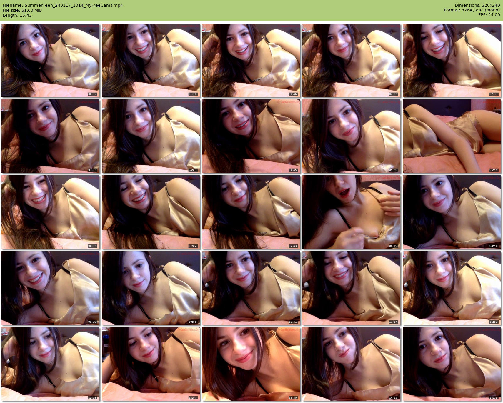Choose the frame stamped 09:30
This screenshot has width=503, height=403.
(x=51, y=288)
